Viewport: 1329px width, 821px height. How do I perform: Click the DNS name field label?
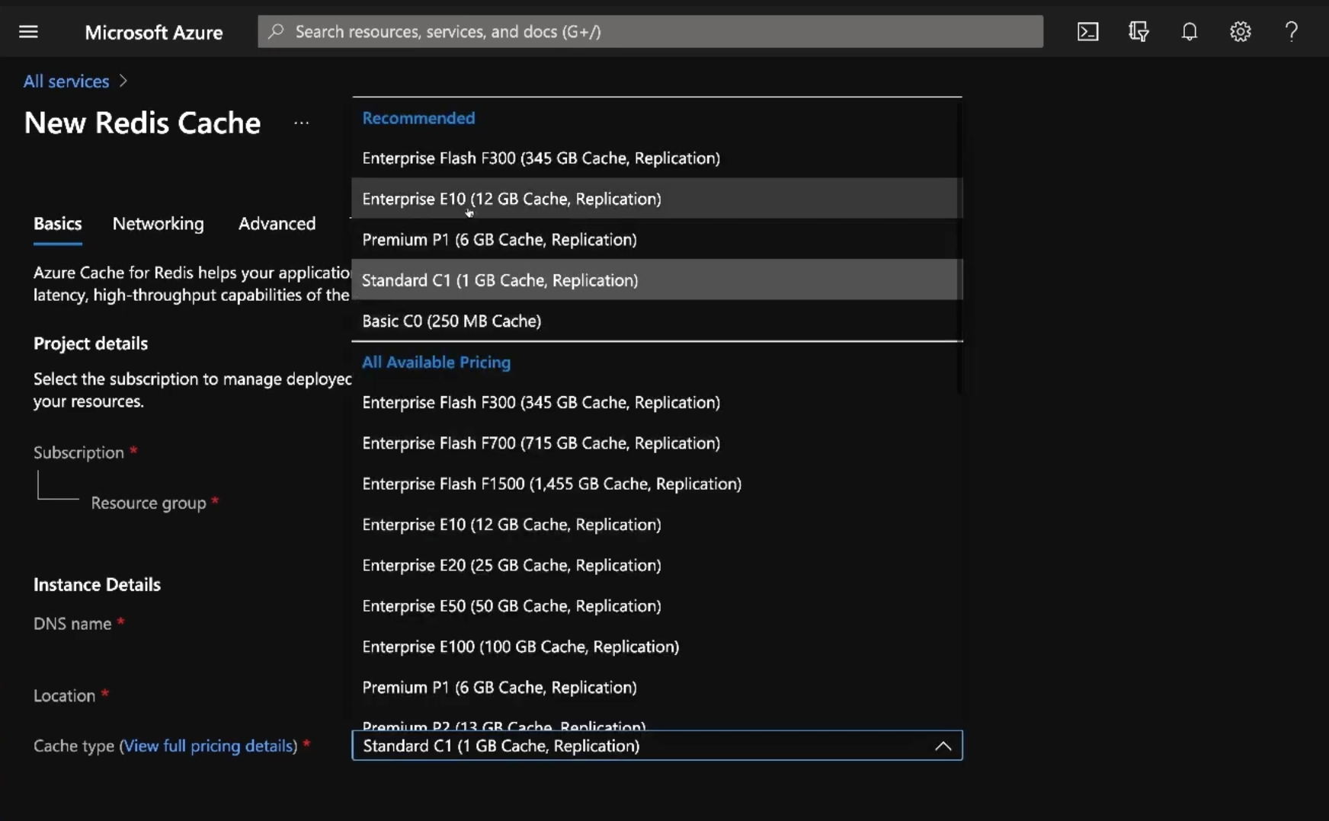tap(72, 624)
